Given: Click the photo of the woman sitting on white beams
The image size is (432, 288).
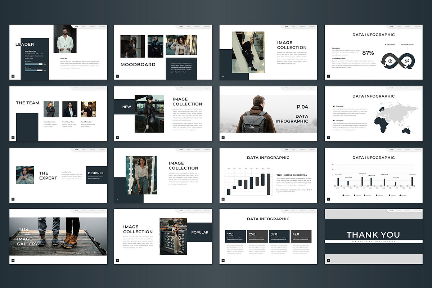Looking at the screenshot, I should [x=248, y=52].
